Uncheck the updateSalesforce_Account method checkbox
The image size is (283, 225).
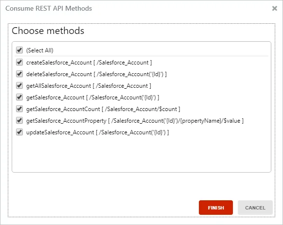pos(19,132)
